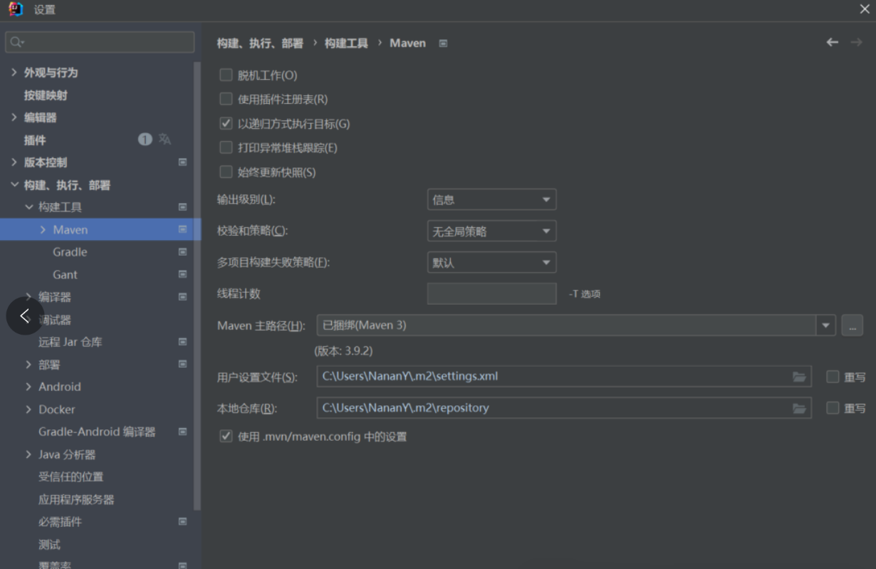Click the search magnifier icon in settings search

coord(16,43)
